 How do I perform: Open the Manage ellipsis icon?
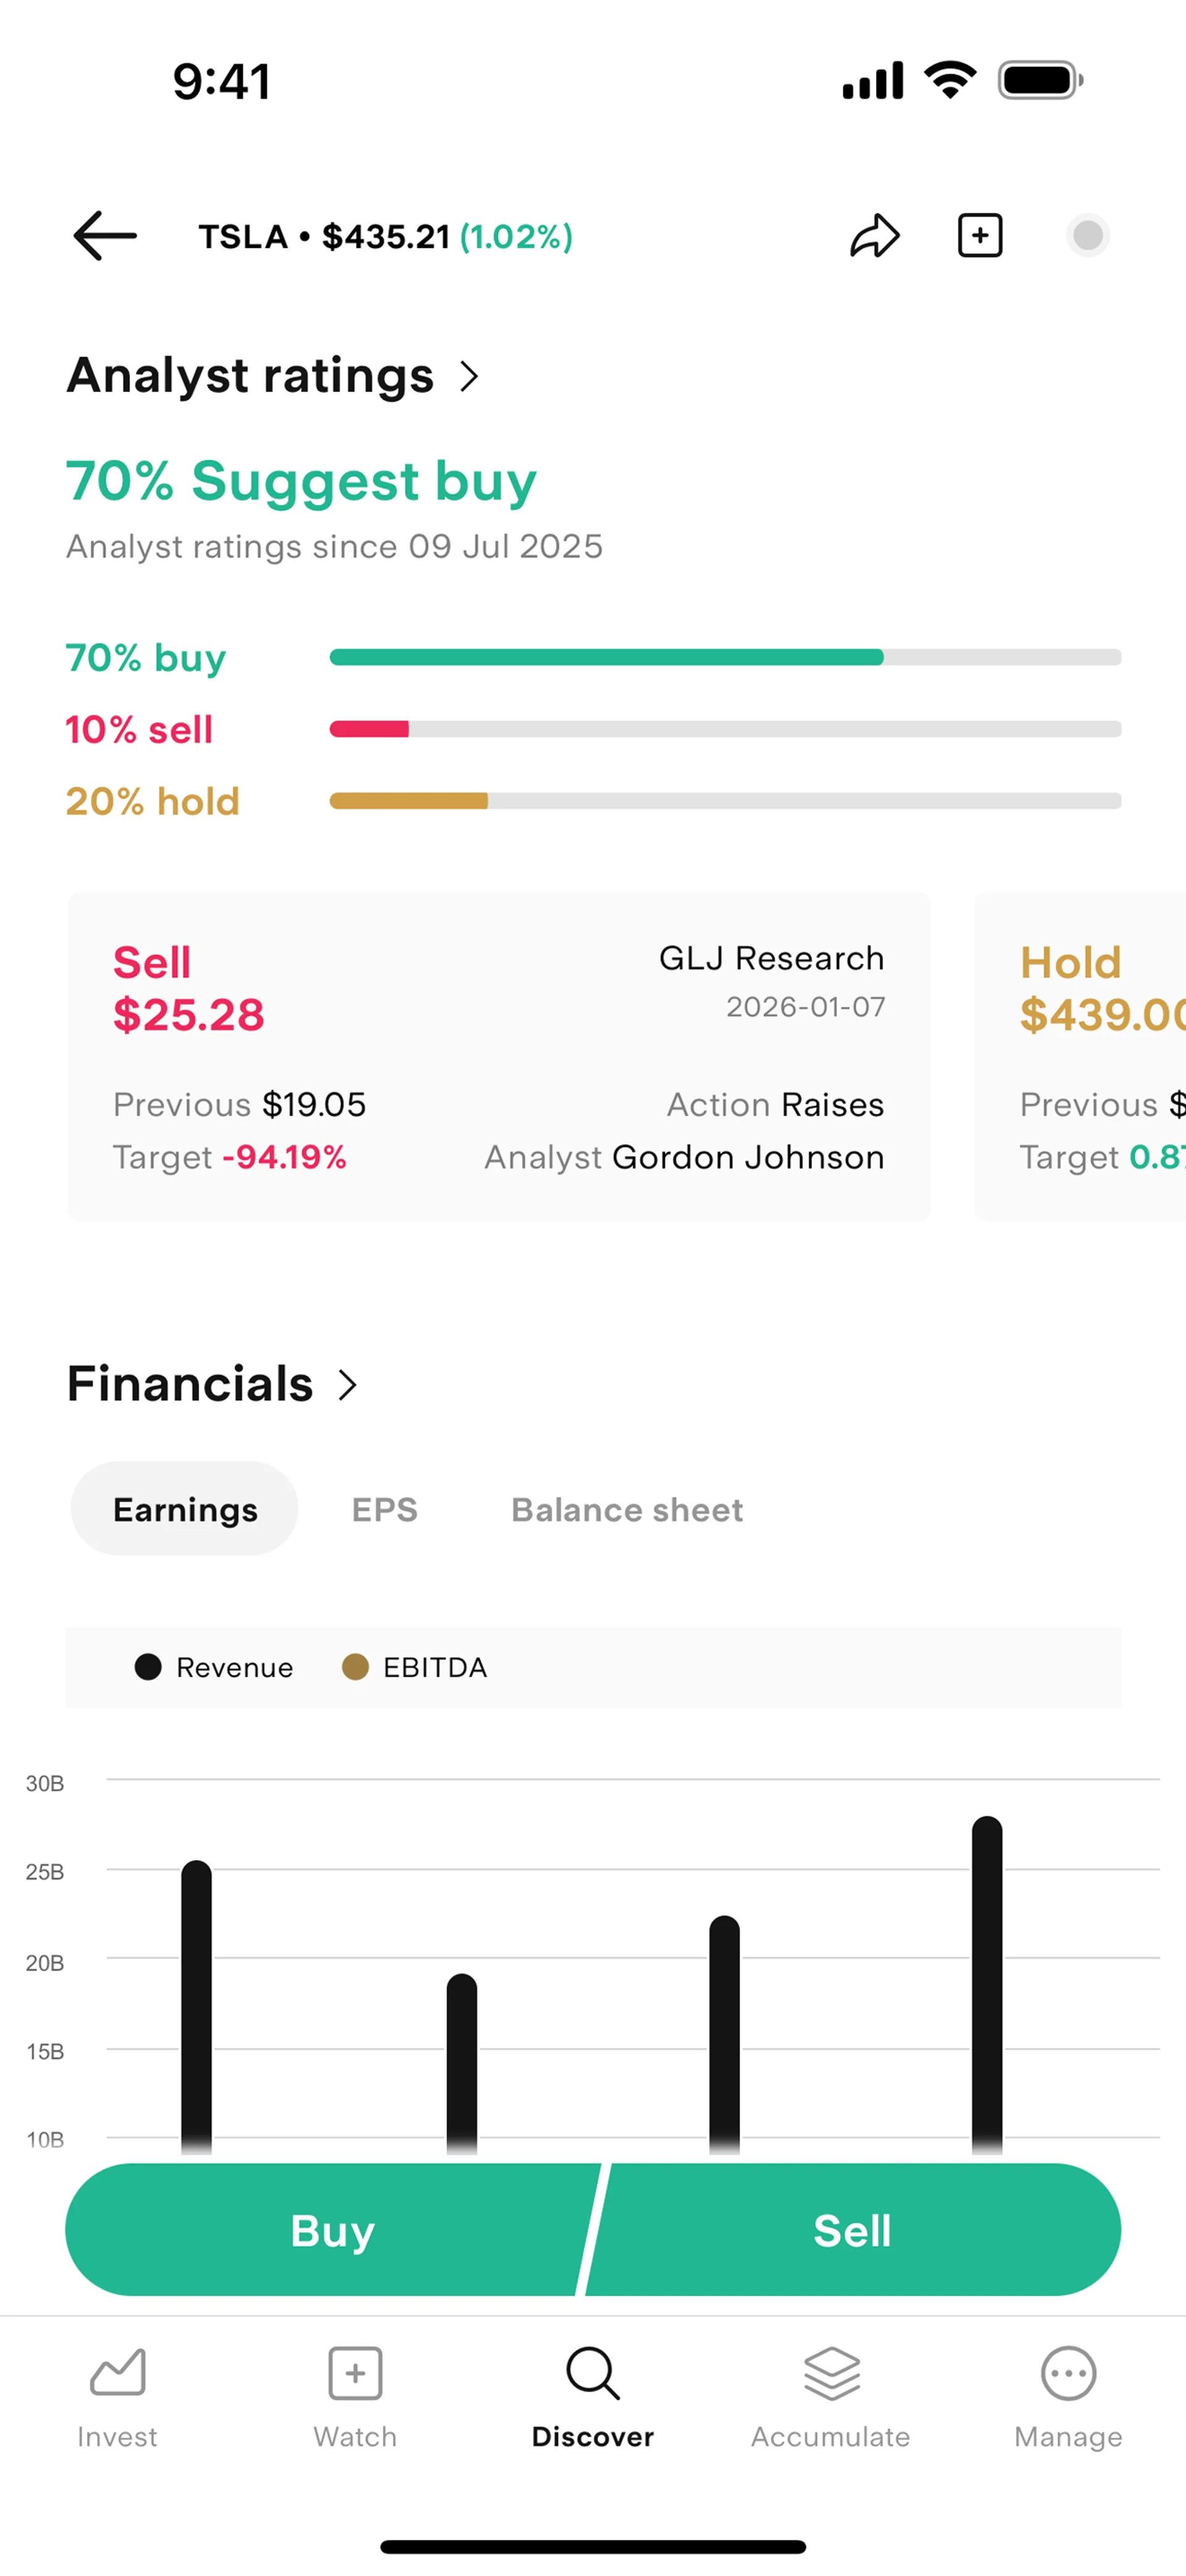(x=1068, y=2373)
